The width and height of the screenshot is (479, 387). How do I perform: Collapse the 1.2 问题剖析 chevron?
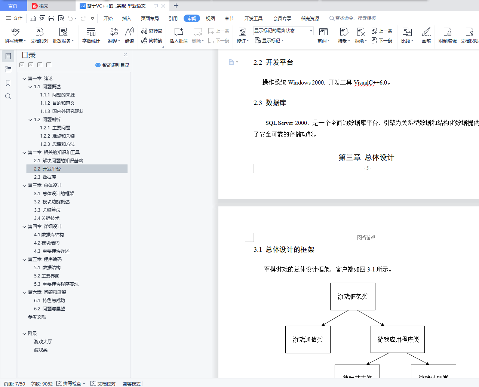pos(30,120)
